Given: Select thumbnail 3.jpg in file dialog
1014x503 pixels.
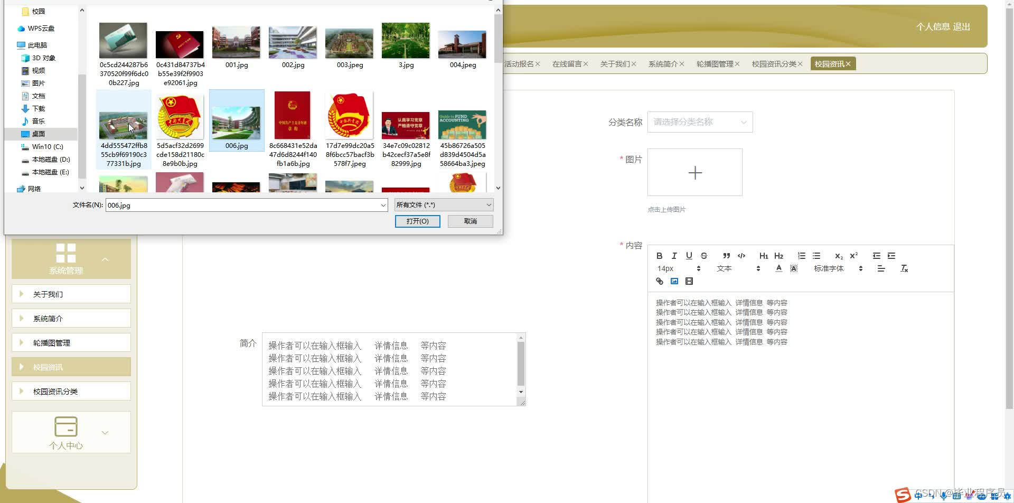Looking at the screenshot, I should 406,46.
